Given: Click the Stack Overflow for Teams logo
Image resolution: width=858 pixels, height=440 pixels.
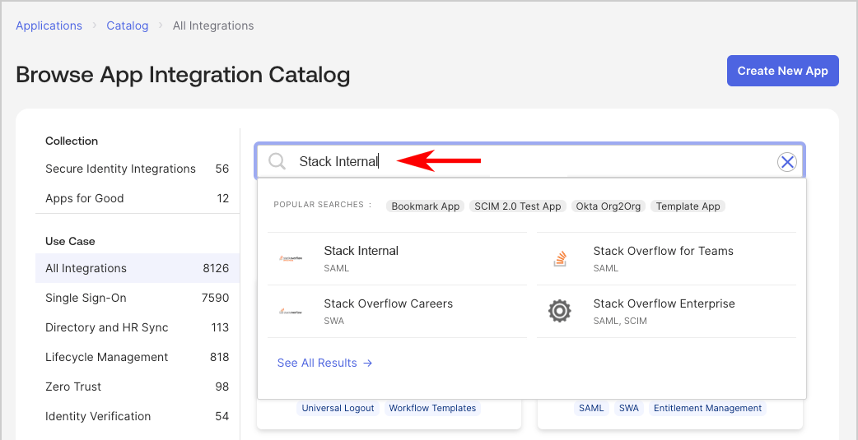Looking at the screenshot, I should point(560,259).
